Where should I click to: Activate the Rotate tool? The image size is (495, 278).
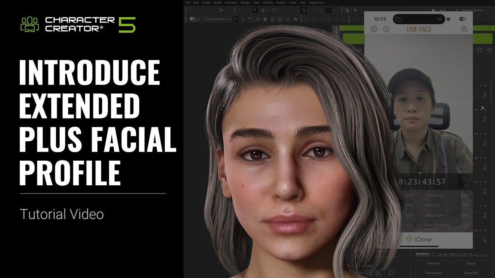click(x=274, y=10)
